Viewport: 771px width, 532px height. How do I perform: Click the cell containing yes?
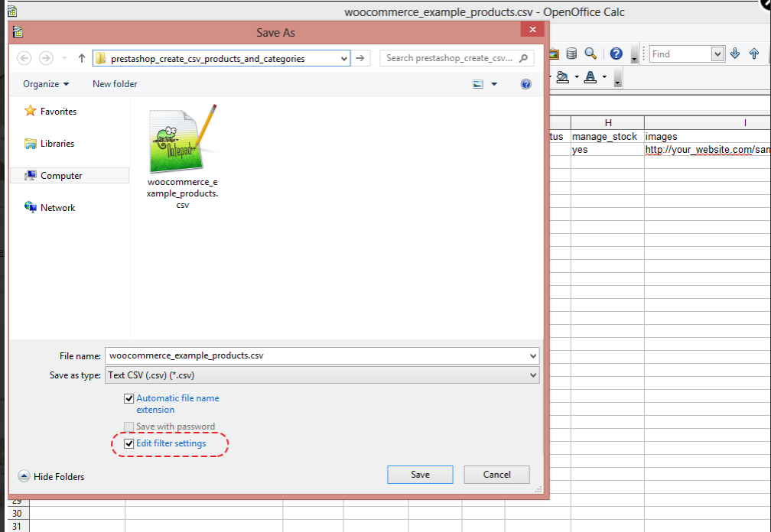607,150
